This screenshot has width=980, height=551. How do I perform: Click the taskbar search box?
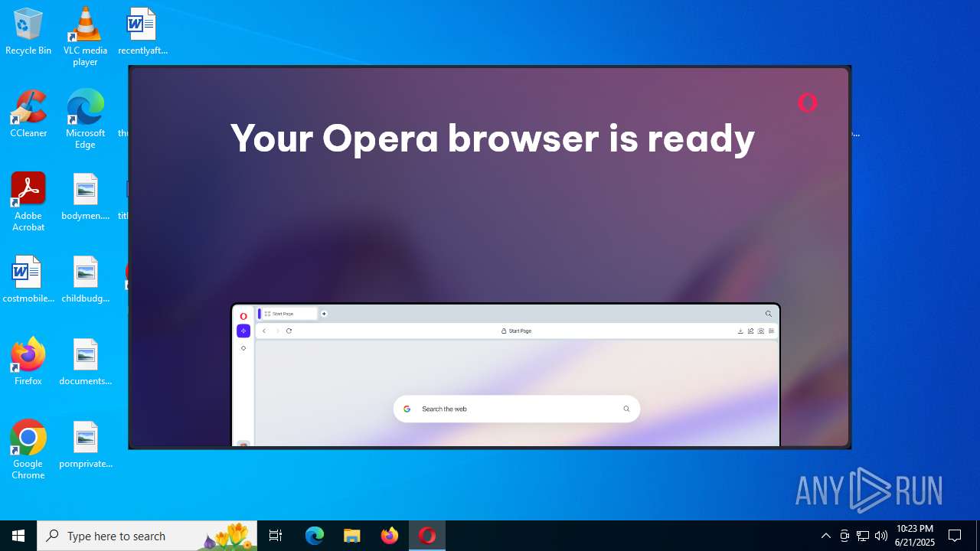point(147,536)
